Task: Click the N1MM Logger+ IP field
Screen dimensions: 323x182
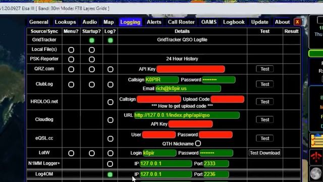Action: (x=166, y=164)
